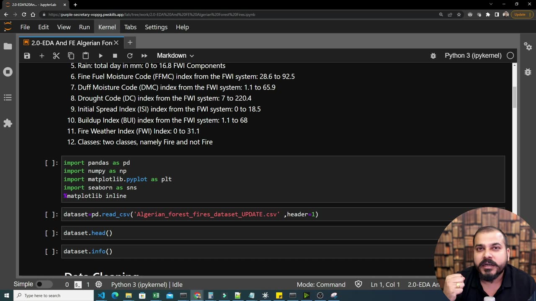Save the notebook with the floppy disk icon
536x301 pixels.
click(27, 56)
